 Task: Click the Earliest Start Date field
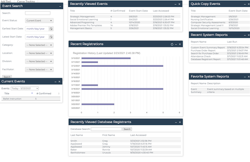click(x=37, y=29)
